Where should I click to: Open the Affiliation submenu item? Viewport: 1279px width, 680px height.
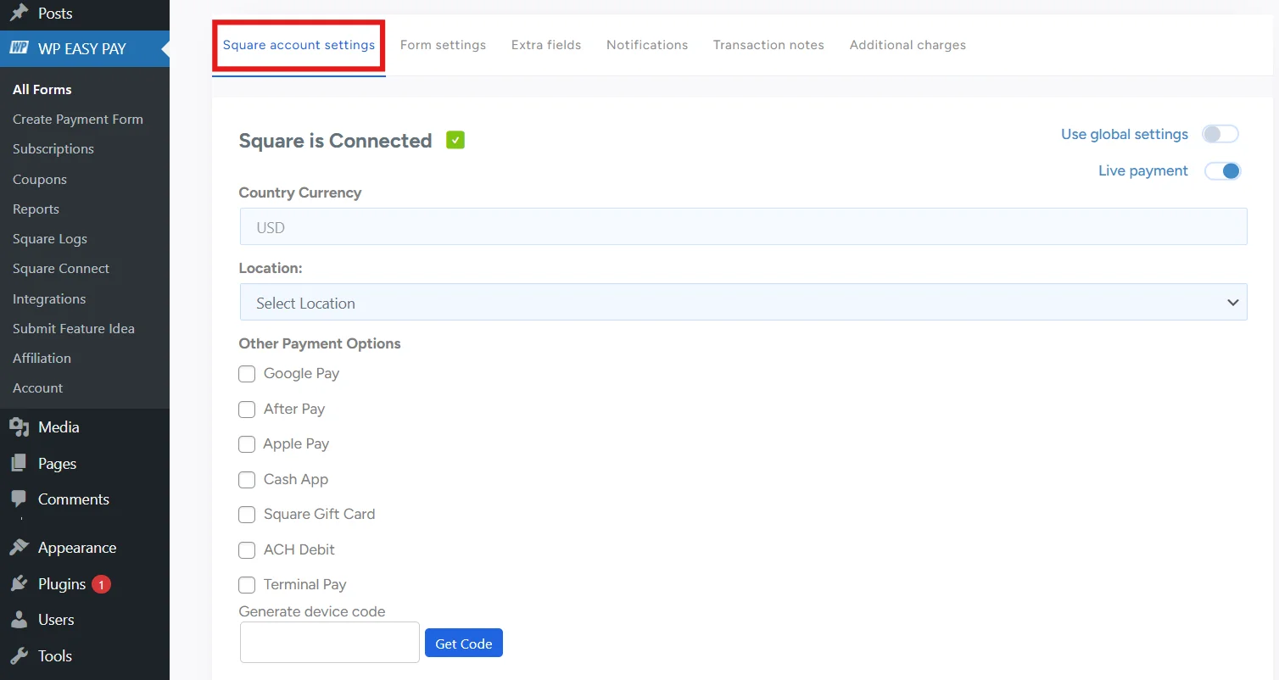[x=42, y=358]
